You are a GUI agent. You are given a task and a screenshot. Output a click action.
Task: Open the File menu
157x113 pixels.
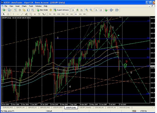point(6,6)
